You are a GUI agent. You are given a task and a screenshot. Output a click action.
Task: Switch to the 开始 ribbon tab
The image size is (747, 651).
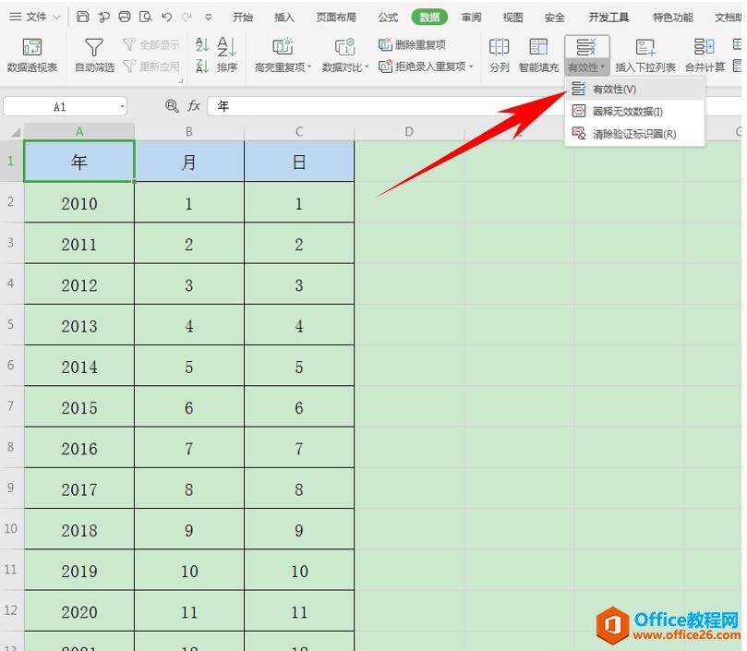243,16
